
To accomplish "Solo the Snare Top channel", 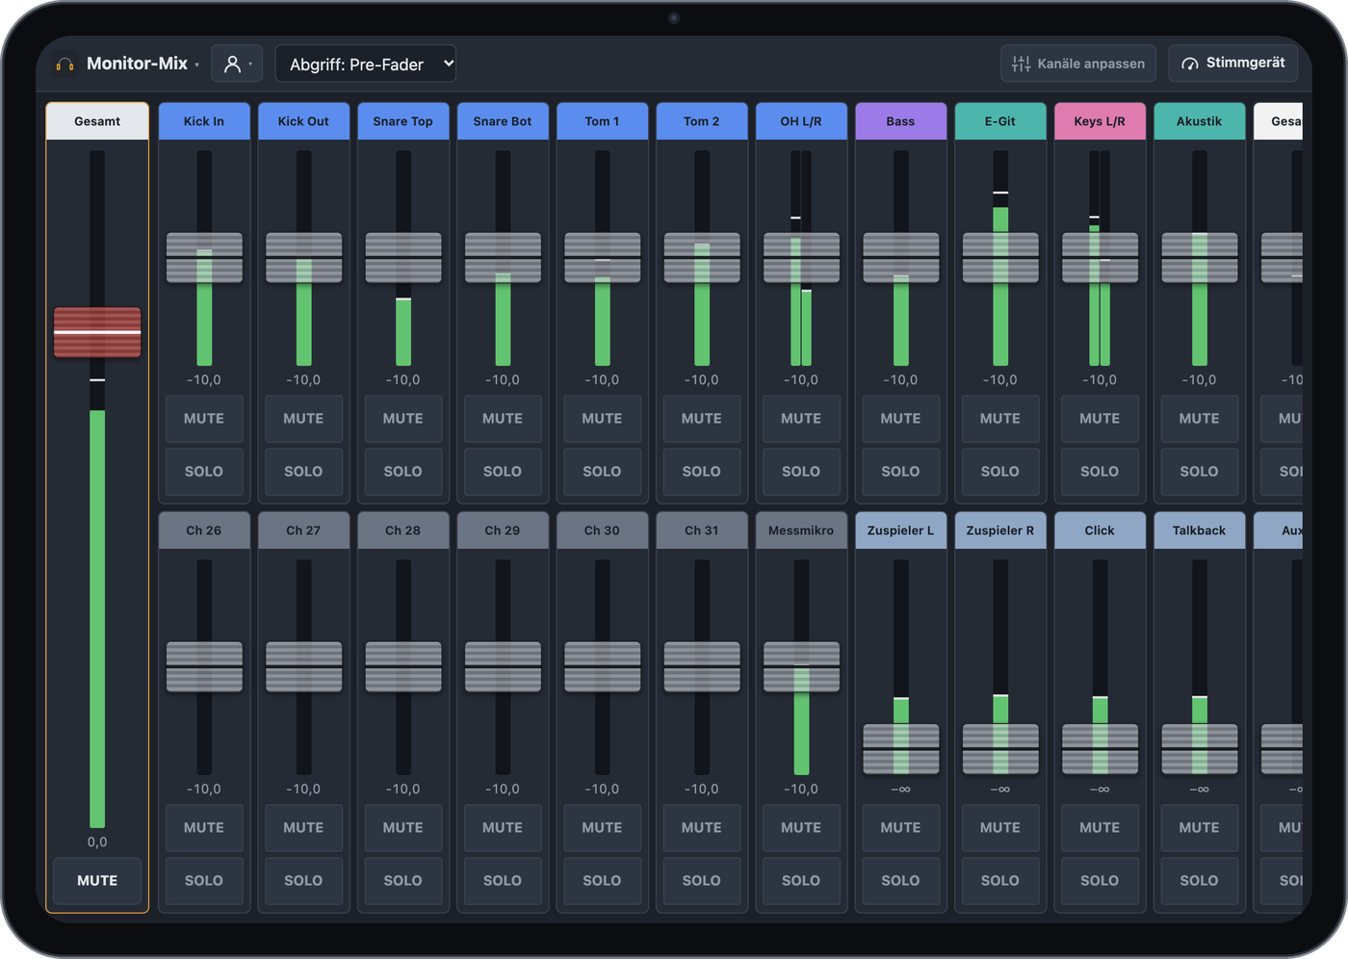I will pyautogui.click(x=403, y=472).
